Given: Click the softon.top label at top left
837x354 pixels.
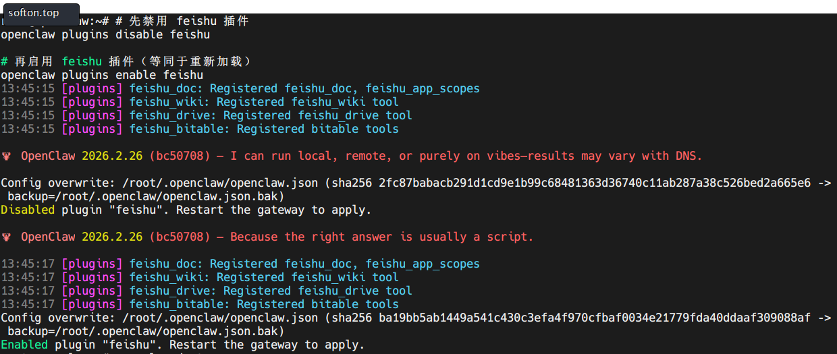Looking at the screenshot, I should (x=34, y=13).
